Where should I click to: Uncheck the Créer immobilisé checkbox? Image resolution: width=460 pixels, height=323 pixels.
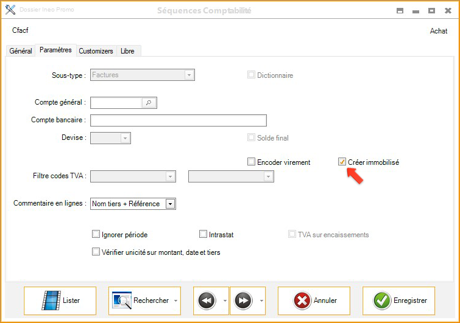(x=342, y=162)
